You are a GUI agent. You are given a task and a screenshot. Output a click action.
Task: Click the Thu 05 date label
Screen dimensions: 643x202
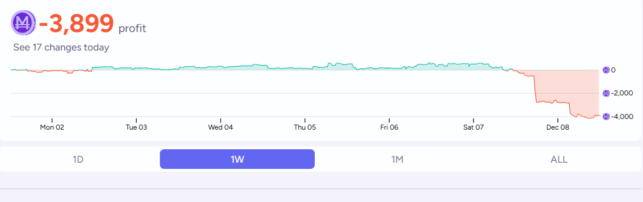pyautogui.click(x=305, y=127)
